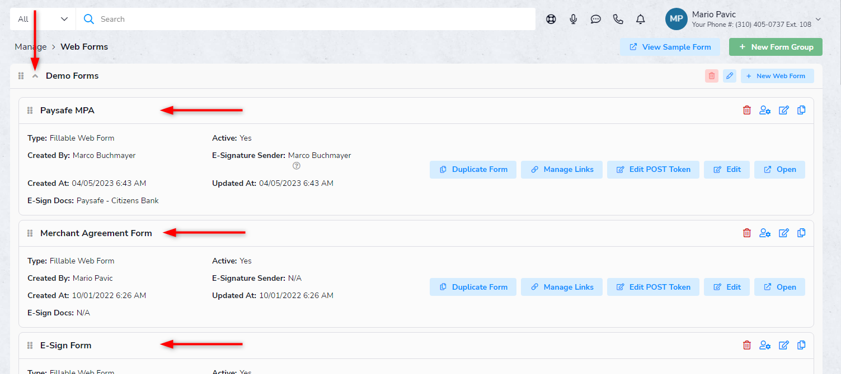Click drag handle of Paysafe MPA form
This screenshot has width=841, height=374.
30,111
